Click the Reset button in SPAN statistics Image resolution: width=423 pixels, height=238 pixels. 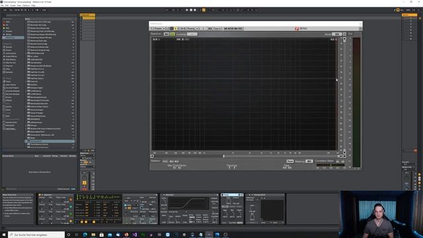[289, 161]
